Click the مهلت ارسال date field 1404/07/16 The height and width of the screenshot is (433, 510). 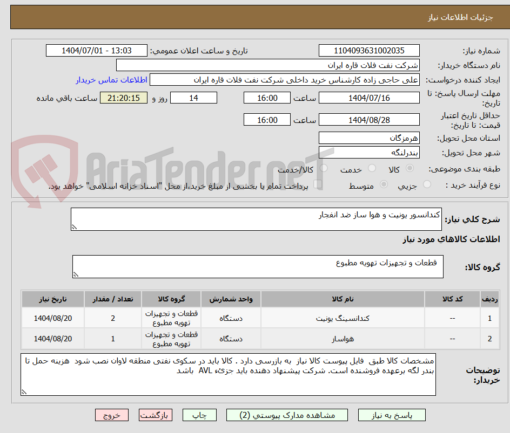pos(369,98)
